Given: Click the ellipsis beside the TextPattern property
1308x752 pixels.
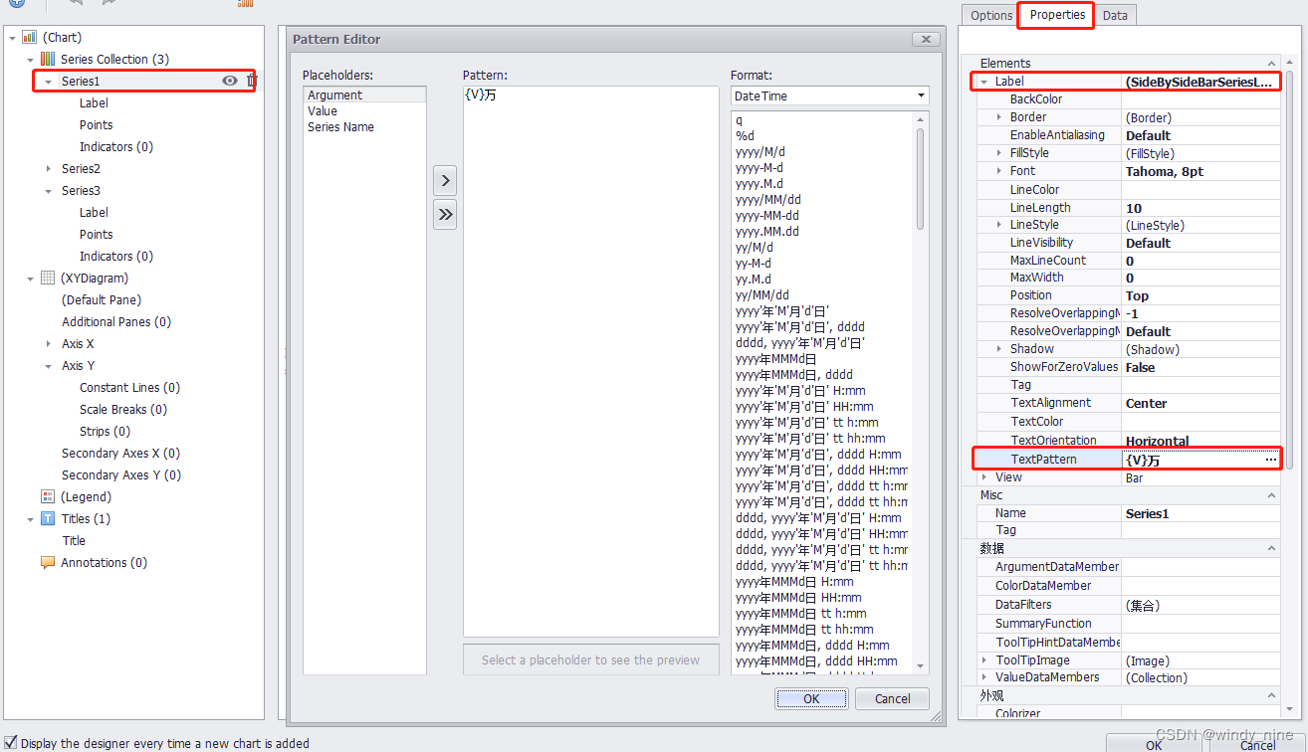Looking at the screenshot, I should 1269,459.
